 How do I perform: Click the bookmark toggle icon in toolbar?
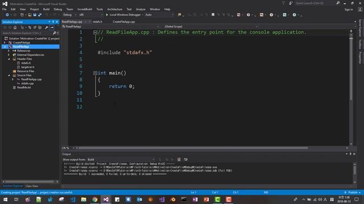(x=213, y=15)
